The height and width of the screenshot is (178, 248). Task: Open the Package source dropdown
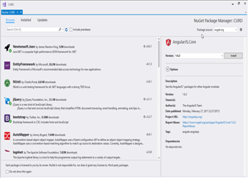(225, 30)
